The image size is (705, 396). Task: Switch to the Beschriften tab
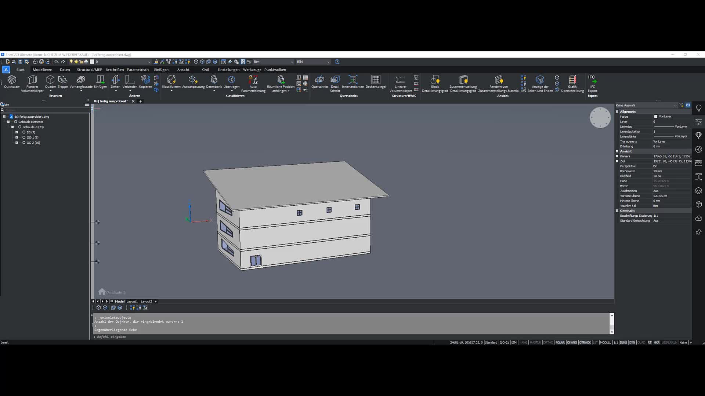(115, 70)
